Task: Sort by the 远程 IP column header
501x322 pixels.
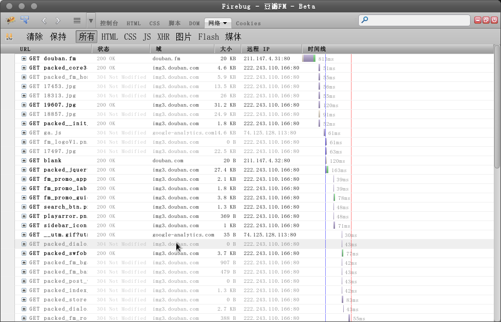Action: click(272, 49)
